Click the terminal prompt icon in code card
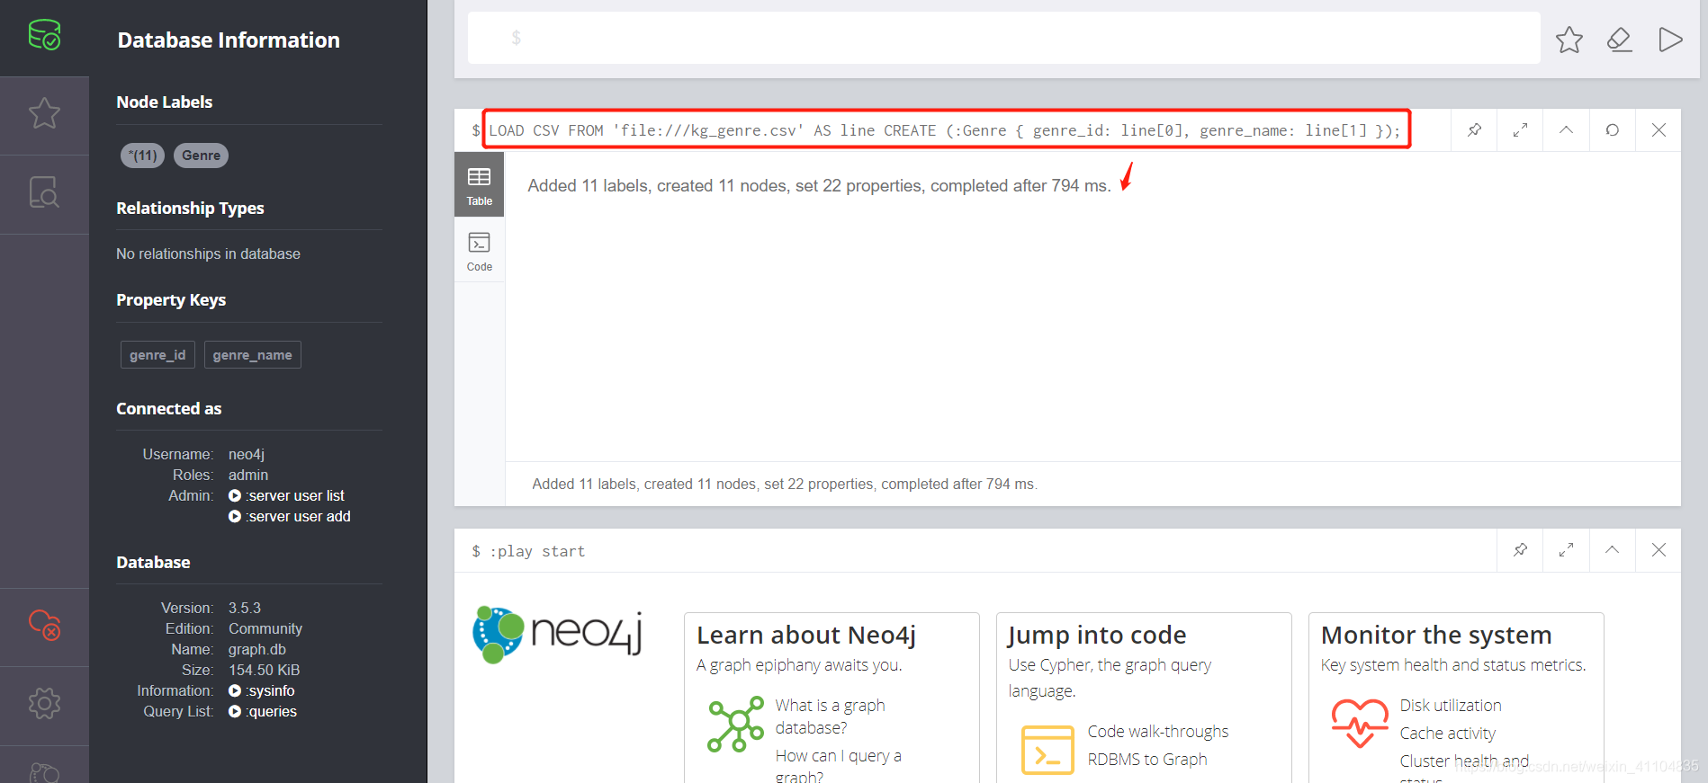 (x=1047, y=750)
